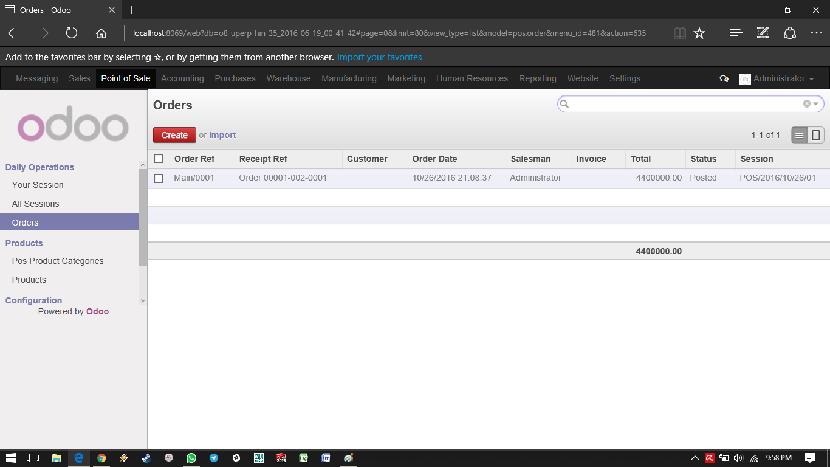Click the Import link
This screenshot has width=830, height=467.
(x=222, y=135)
